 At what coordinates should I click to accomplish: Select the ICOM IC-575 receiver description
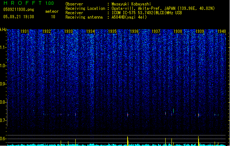point(147,13)
